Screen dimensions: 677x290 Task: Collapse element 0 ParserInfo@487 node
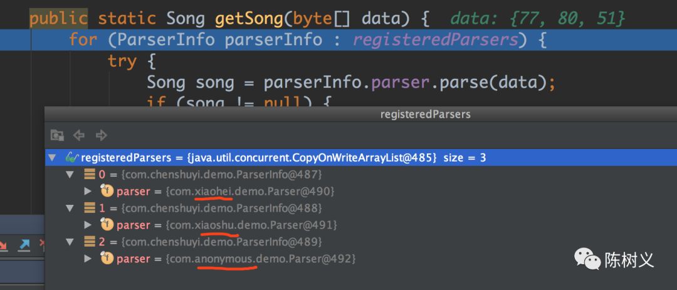click(x=70, y=174)
